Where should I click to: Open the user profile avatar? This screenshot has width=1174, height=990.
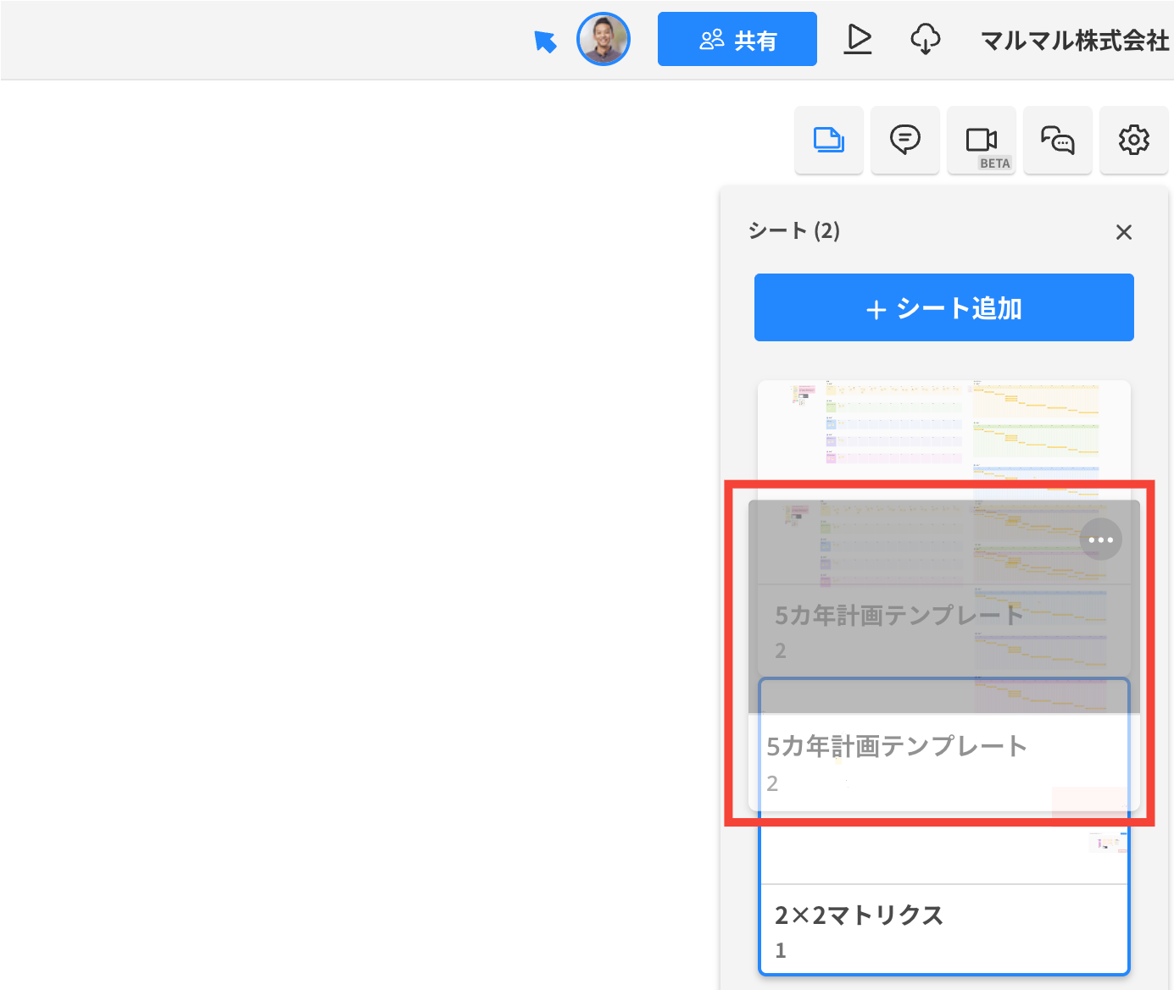tap(604, 39)
